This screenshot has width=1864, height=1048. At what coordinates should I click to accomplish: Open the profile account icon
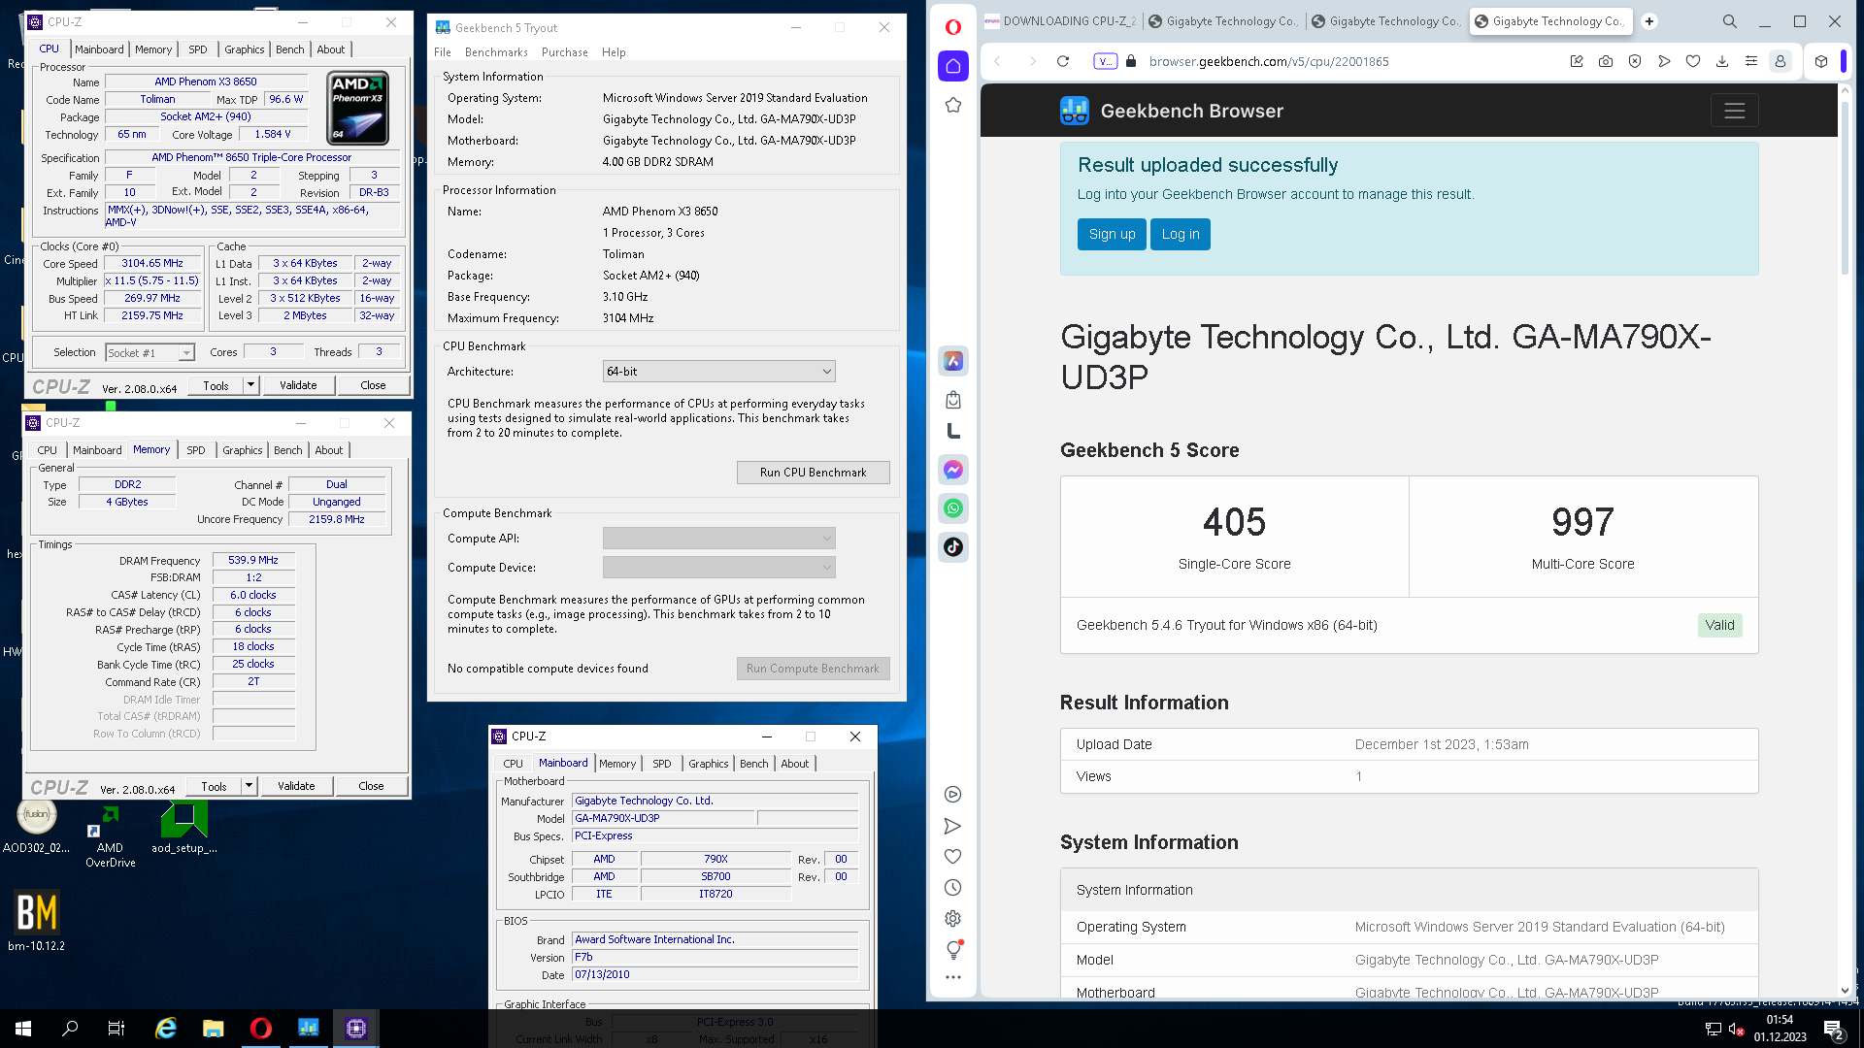pyautogui.click(x=1781, y=61)
